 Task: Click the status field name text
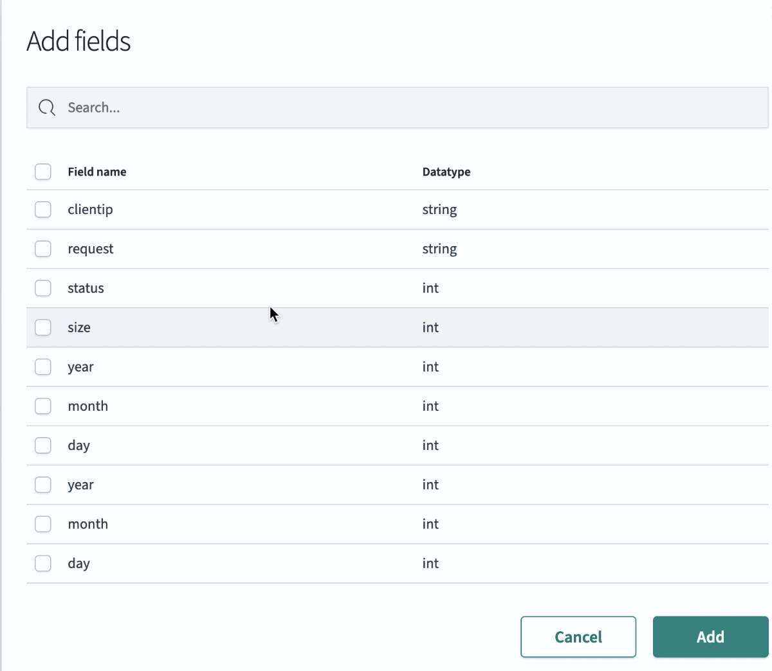[x=86, y=288]
